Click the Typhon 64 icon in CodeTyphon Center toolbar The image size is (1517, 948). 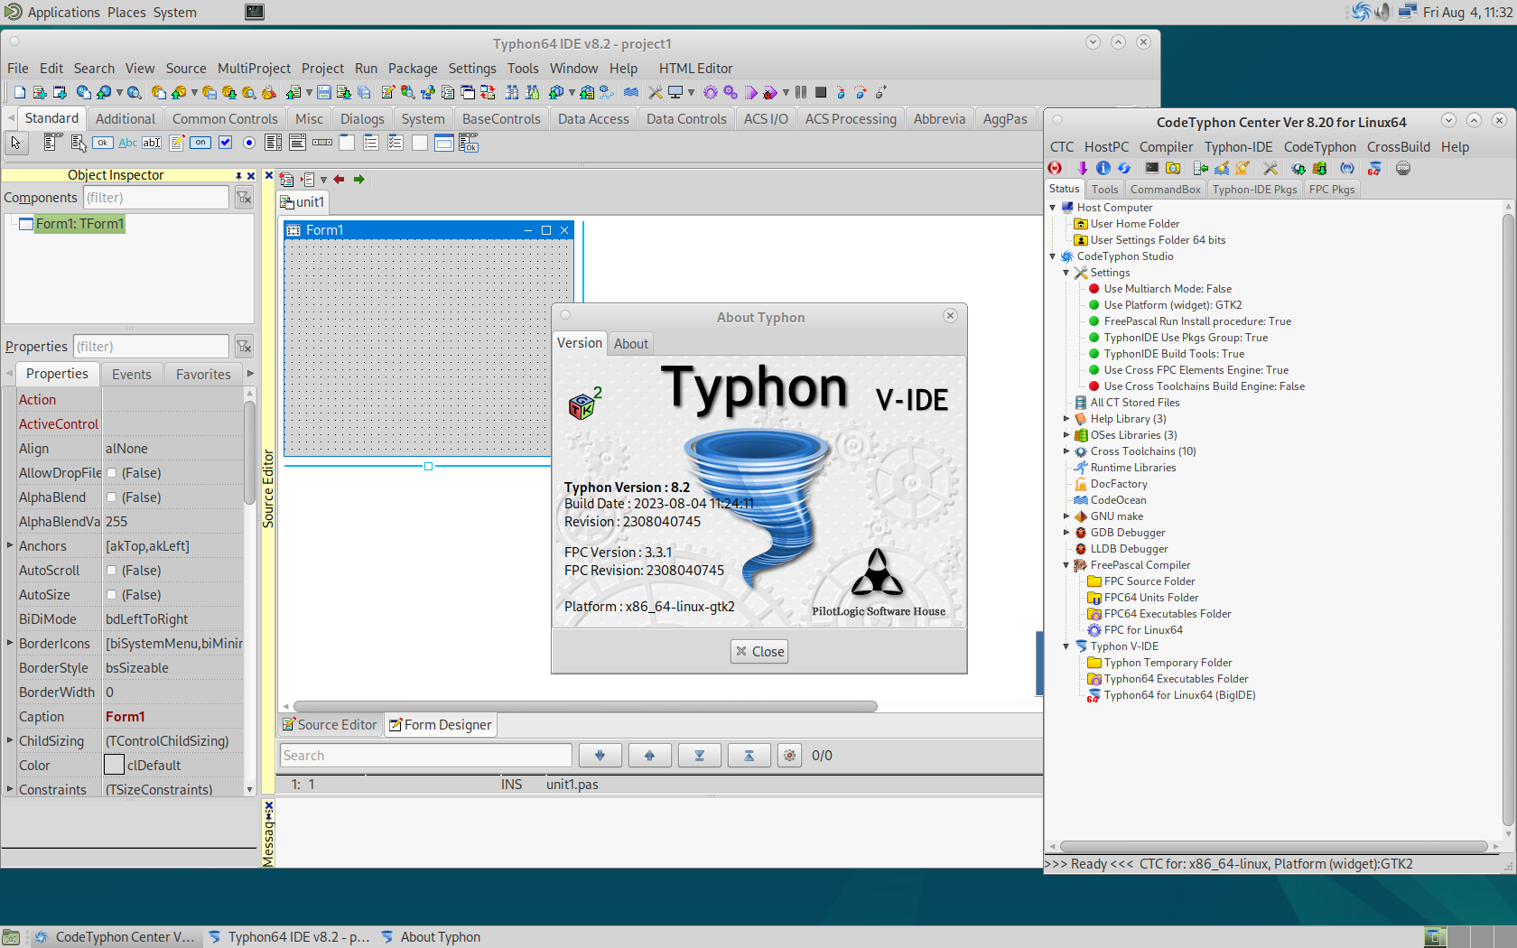(1374, 168)
